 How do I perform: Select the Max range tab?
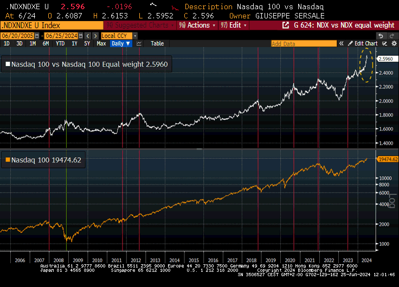pyautogui.click(x=101, y=43)
